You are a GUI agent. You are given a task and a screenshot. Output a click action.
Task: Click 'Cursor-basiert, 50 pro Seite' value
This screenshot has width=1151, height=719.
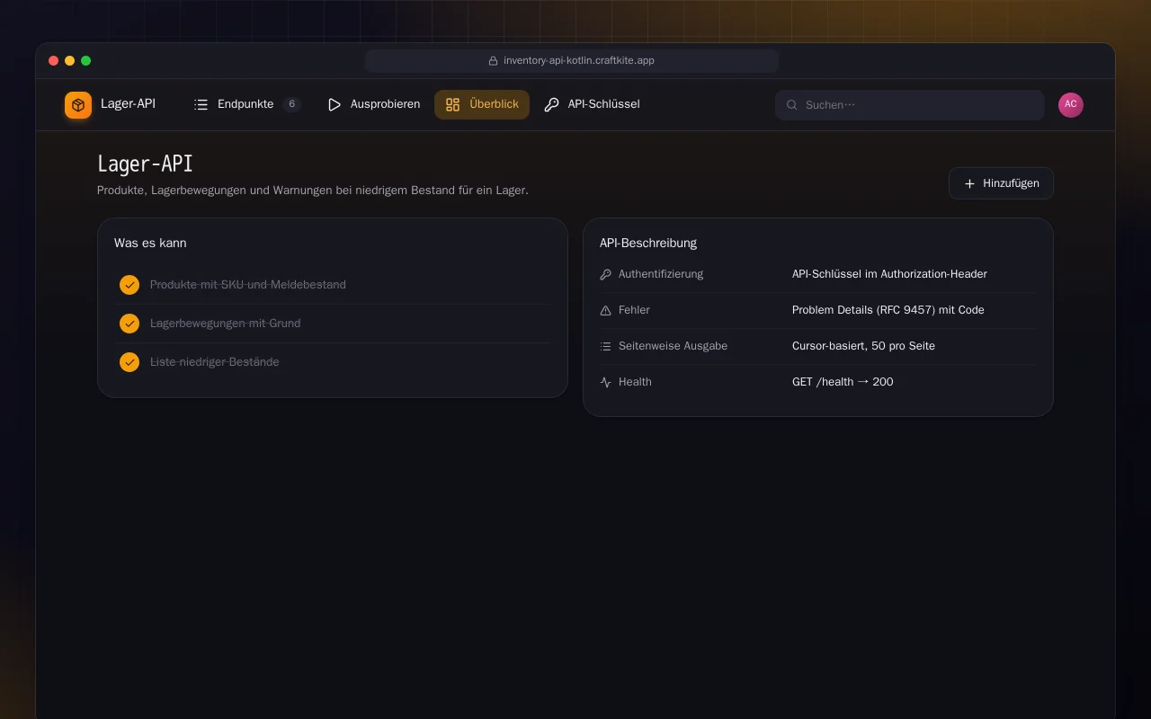[863, 346]
